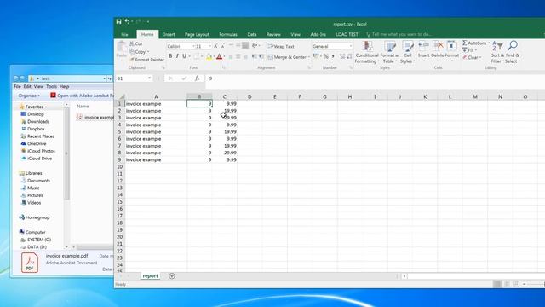Click the Fill Color paint bucket
This screenshot has height=307, width=545.
click(209, 56)
